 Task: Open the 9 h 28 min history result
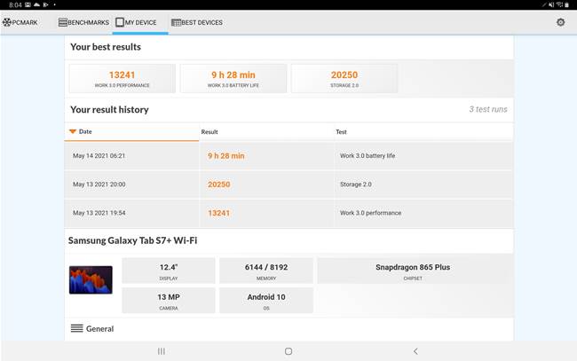[x=226, y=156]
